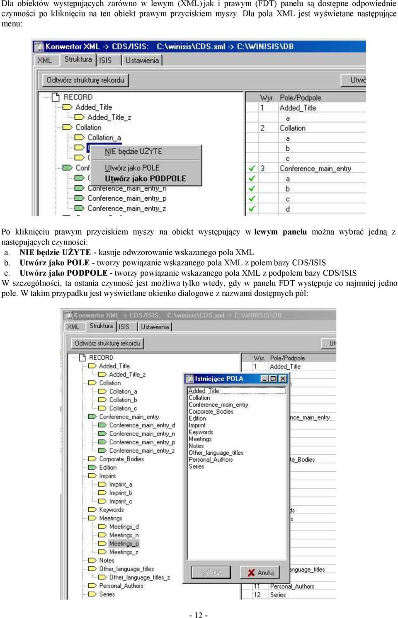Screen dimensions: 398x618
Task: Choose Utwórz jako PODPOLE from the context menu
Action: point(145,179)
